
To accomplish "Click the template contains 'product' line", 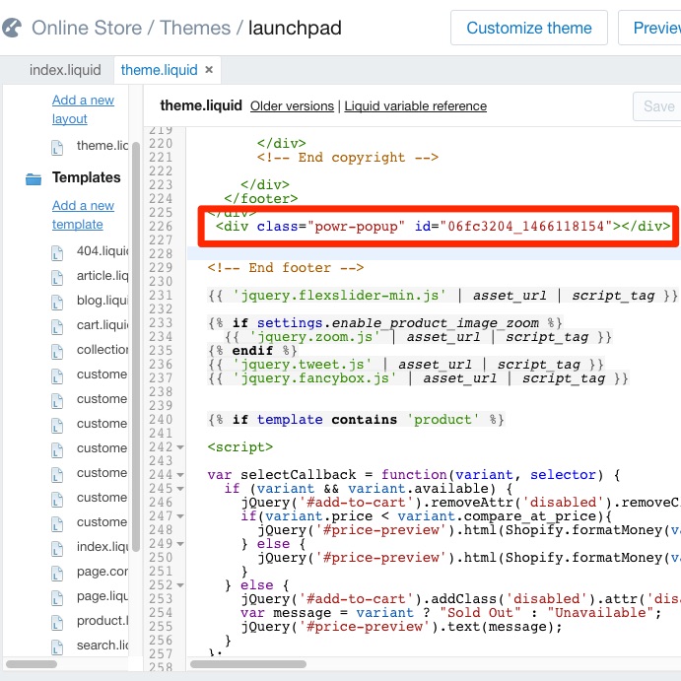I will coord(356,420).
